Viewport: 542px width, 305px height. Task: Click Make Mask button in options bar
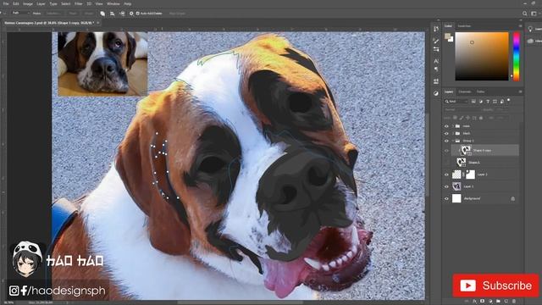pyautogui.click(x=73, y=14)
